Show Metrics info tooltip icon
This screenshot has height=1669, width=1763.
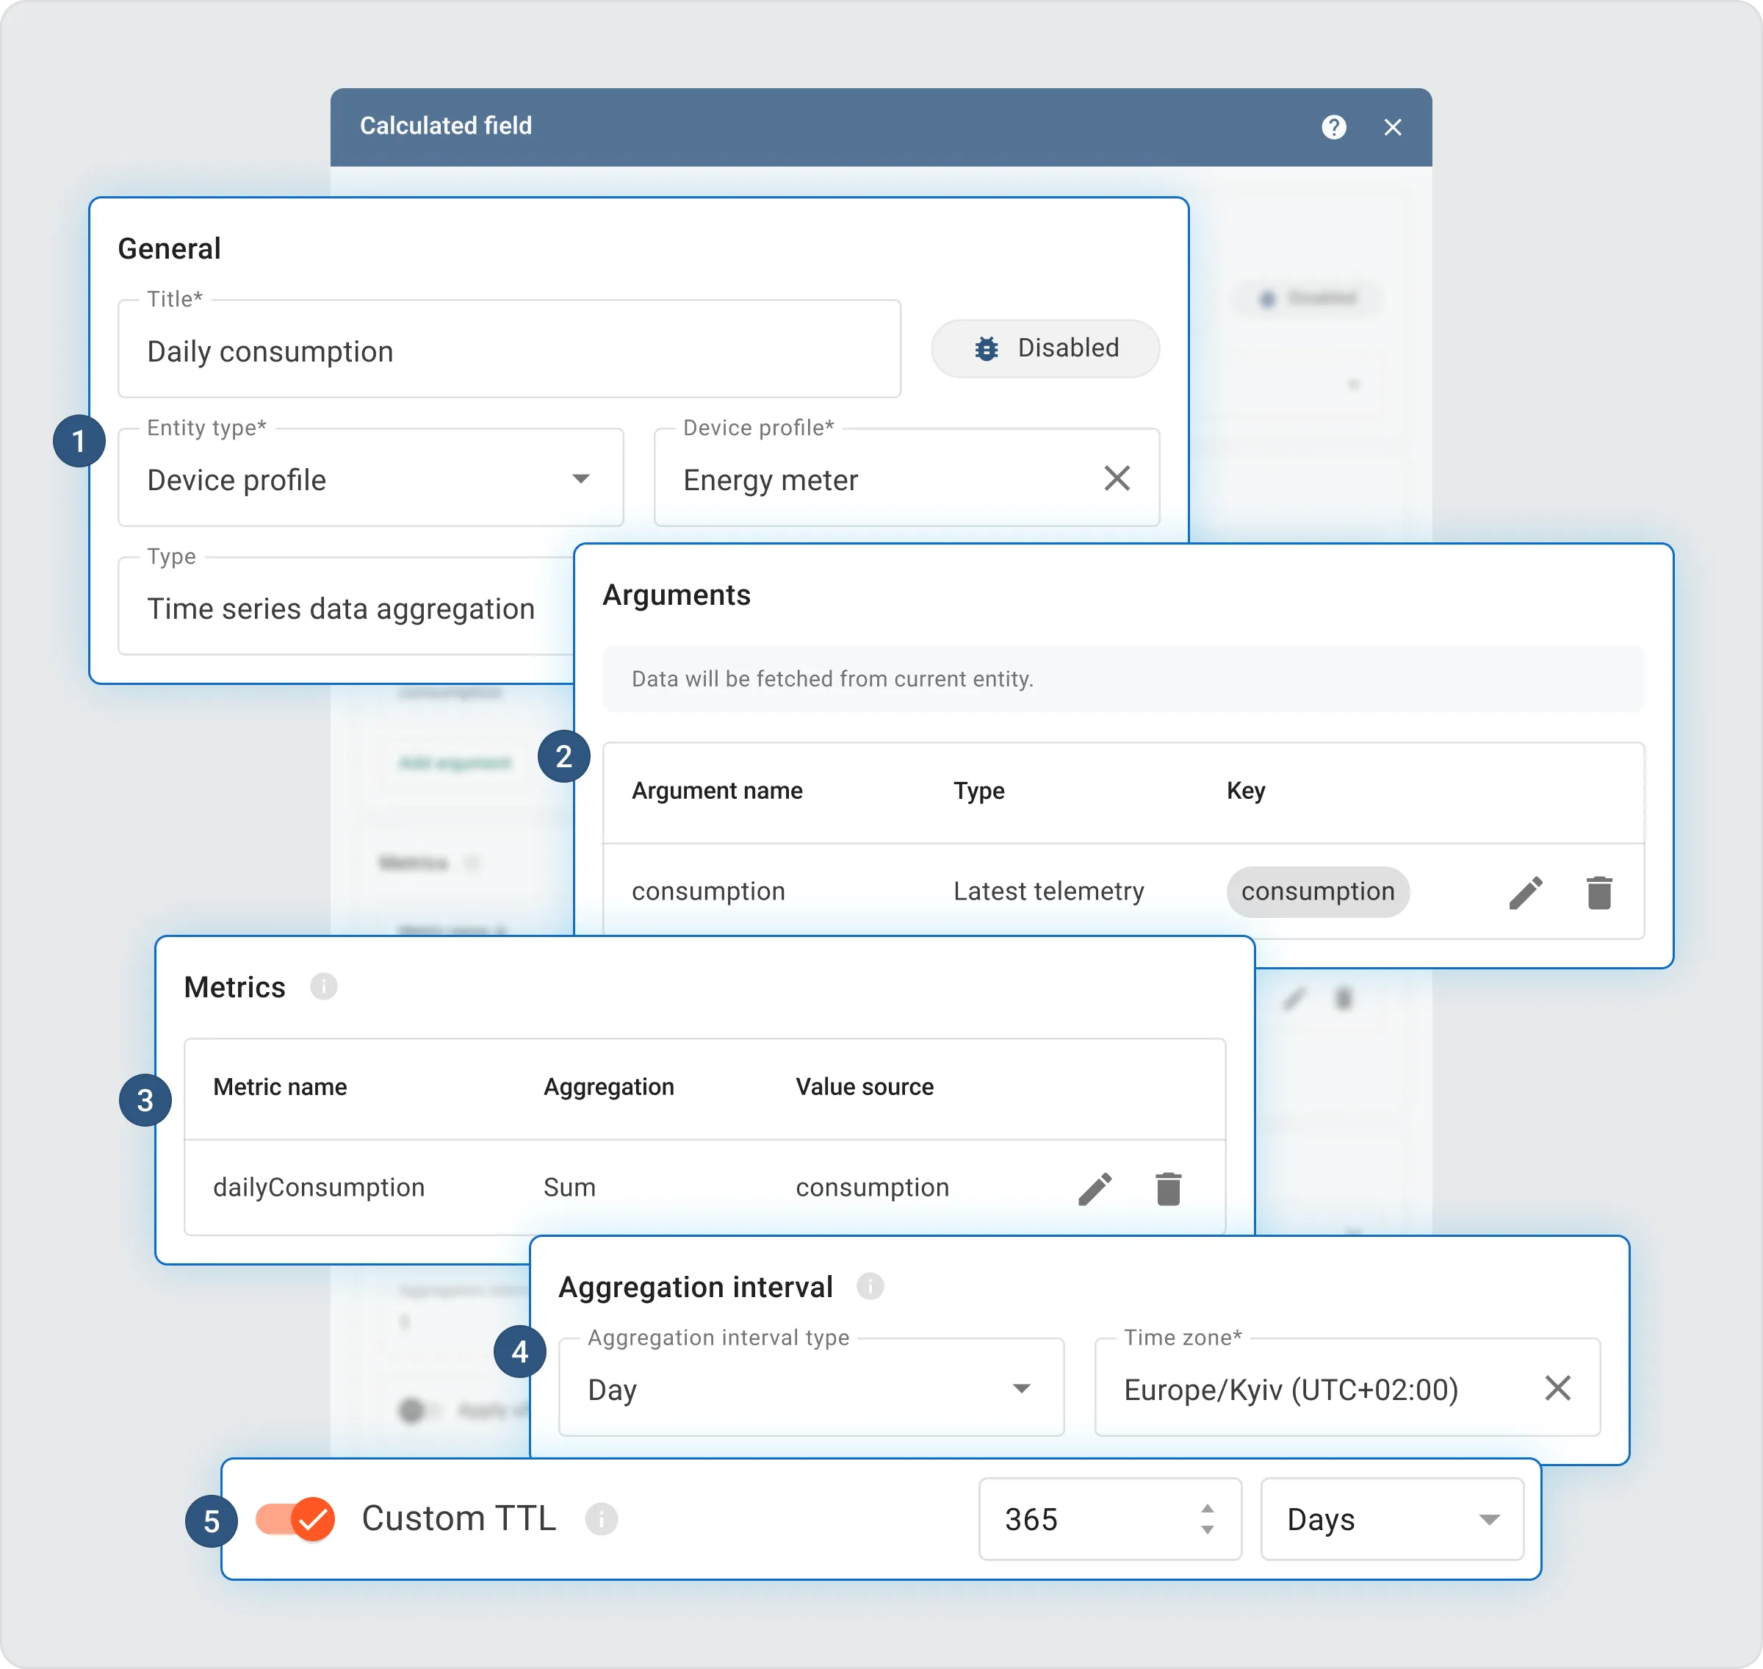pos(324,987)
